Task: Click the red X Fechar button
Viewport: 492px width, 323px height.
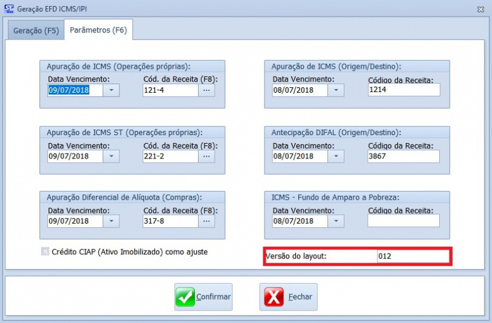Action: (288, 297)
